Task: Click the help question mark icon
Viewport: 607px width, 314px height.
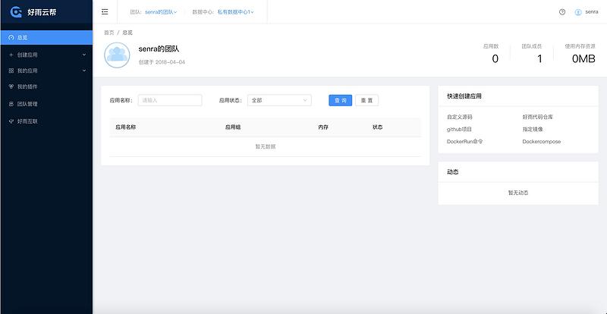Action: (x=562, y=12)
